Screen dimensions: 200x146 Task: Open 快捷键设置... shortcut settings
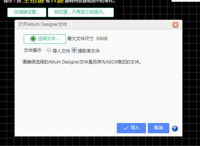[x=27, y=12]
